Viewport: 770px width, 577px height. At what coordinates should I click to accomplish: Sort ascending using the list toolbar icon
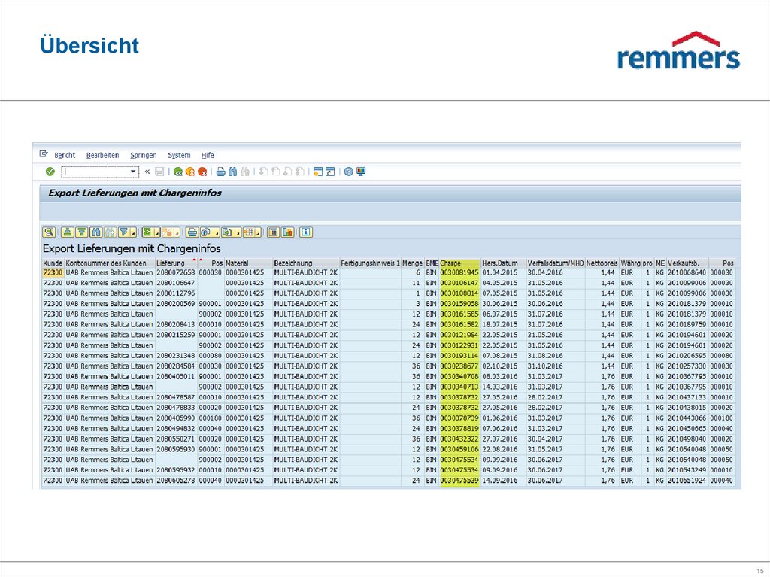point(68,232)
